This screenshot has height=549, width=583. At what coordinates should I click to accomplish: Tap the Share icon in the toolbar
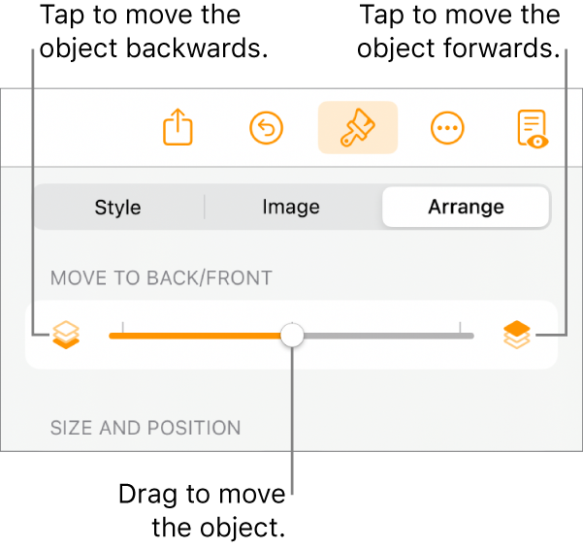(x=178, y=127)
